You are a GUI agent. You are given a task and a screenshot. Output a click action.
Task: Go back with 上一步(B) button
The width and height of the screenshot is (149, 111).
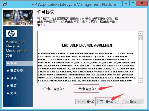point(86,102)
